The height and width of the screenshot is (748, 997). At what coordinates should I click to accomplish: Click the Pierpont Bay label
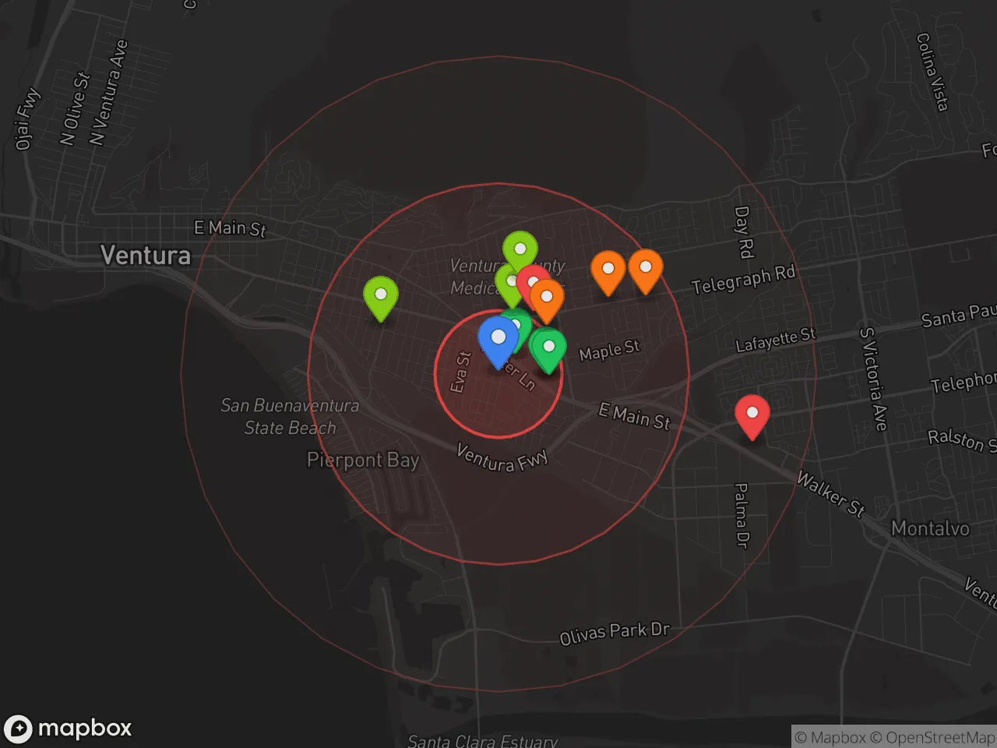[363, 460]
